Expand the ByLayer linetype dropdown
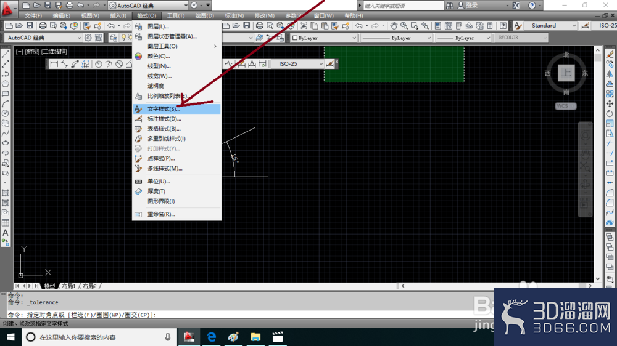This screenshot has width=617, height=346. tap(429, 38)
